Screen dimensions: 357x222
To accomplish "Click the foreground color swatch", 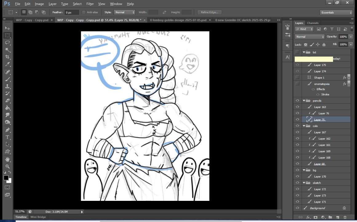I will (x=6, y=178).
